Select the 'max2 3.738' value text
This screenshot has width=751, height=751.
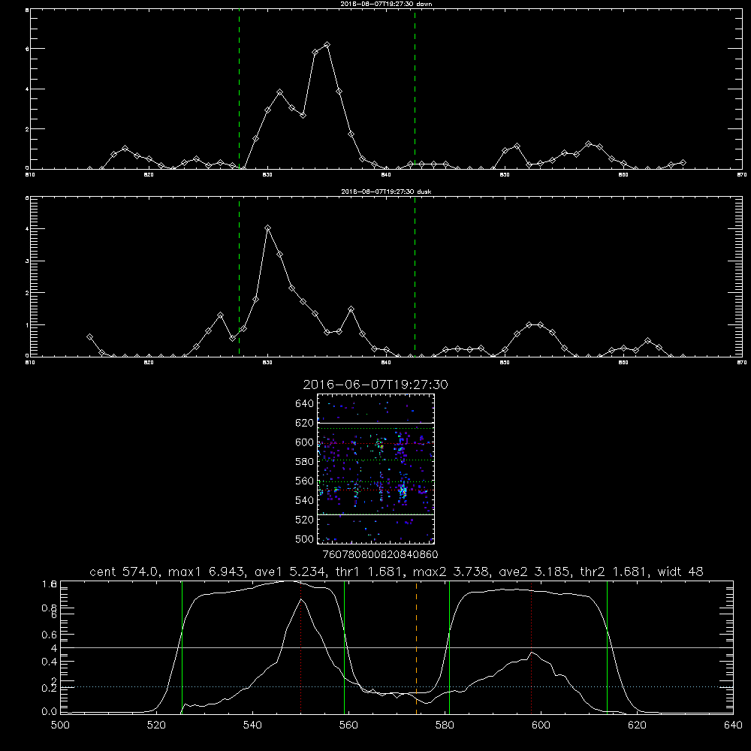[450, 572]
